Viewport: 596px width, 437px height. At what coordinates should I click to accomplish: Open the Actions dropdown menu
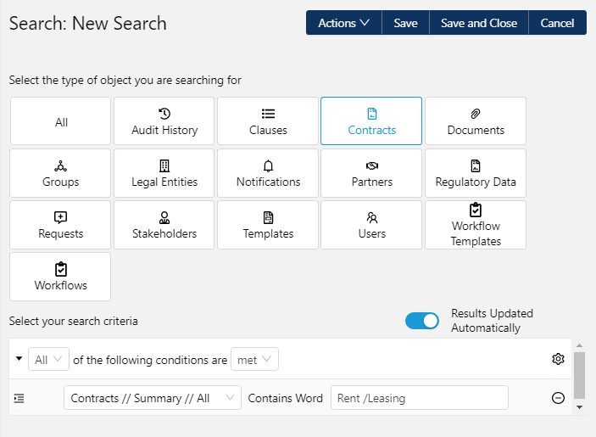pos(343,23)
